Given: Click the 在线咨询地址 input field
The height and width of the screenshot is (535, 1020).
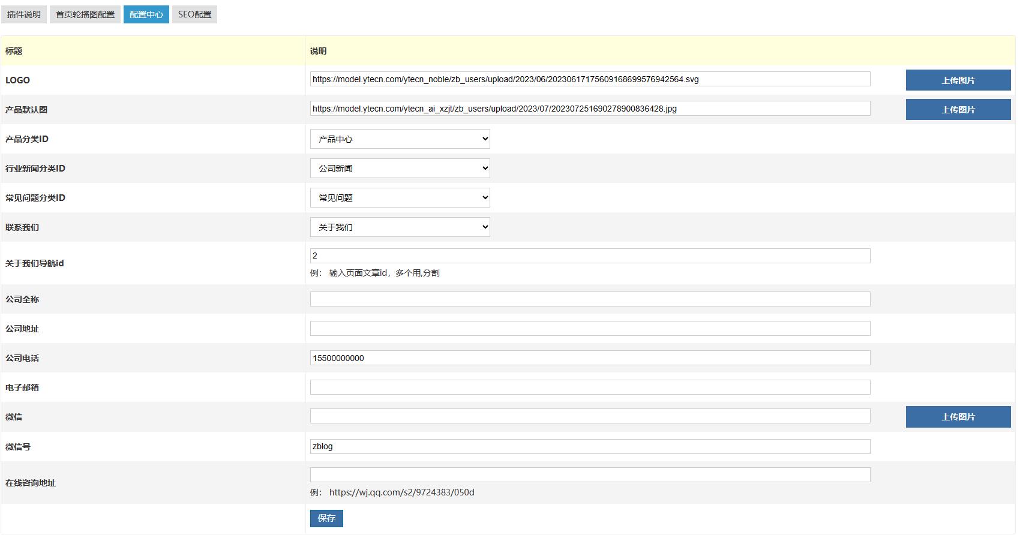Looking at the screenshot, I should [x=590, y=474].
